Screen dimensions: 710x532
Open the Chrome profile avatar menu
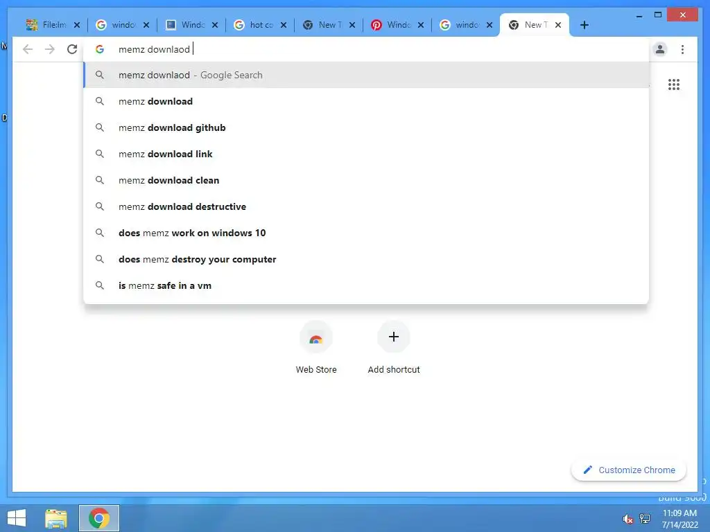click(660, 49)
